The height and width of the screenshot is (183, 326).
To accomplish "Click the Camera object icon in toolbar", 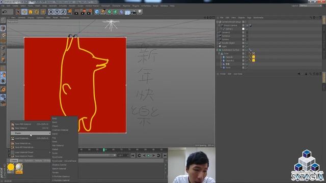I will [133, 12].
